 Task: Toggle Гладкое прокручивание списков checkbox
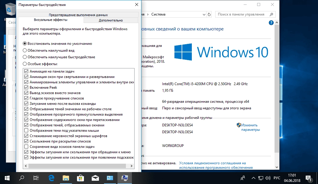pyautogui.click(x=26, y=98)
